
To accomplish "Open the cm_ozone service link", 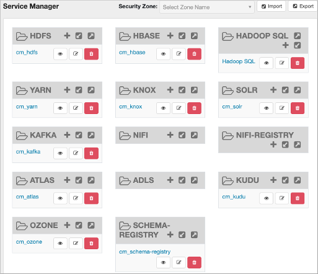I will 29,242.
